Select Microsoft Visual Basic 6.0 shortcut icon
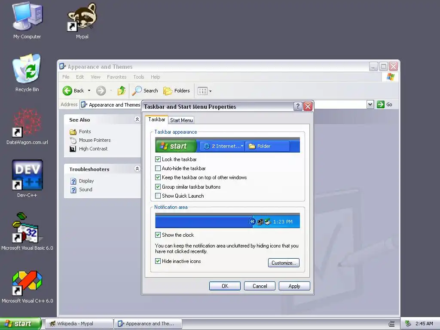Screen dimensions: 440x330 click(27, 228)
